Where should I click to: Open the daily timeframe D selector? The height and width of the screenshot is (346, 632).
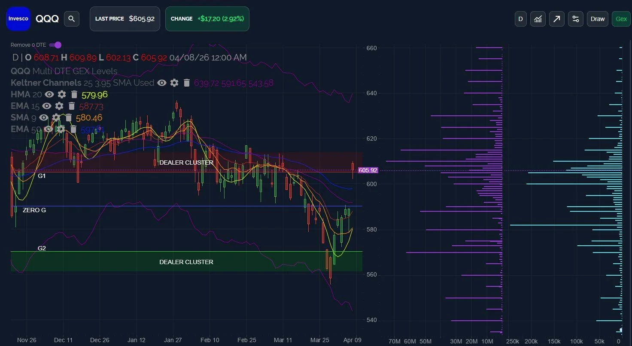521,19
